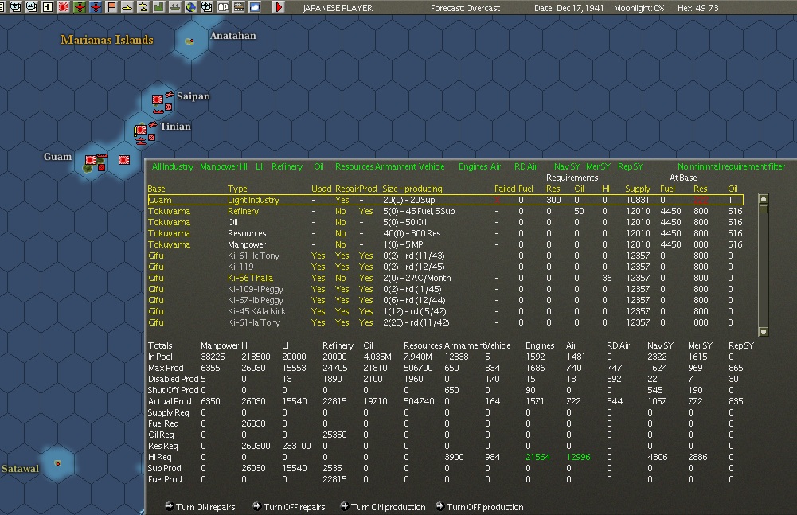Select the Ki-56 Thalia aircraft type
Screen dimensions: 797x515
250,278
